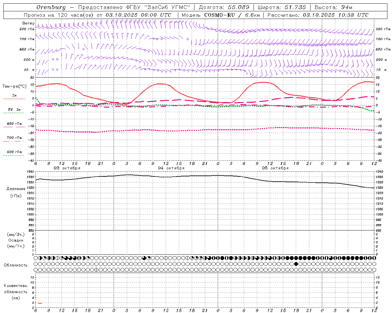Click the "(мм/3ч.)" precipitation unit label
This screenshot has height=313, width=392.
16,234
